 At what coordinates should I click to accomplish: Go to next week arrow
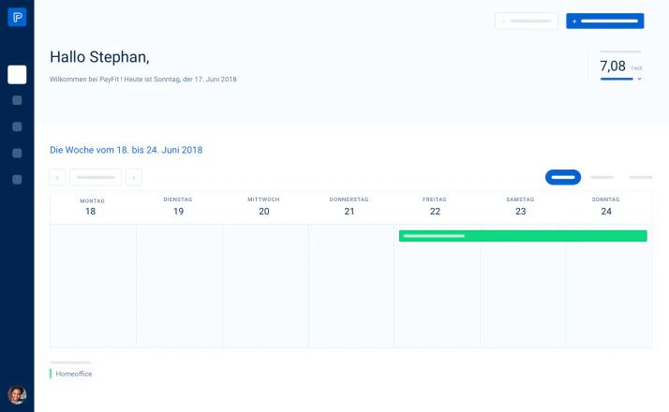(x=134, y=177)
